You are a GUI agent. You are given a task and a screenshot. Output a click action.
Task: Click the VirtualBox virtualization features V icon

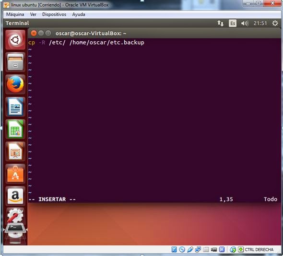[x=222, y=249]
